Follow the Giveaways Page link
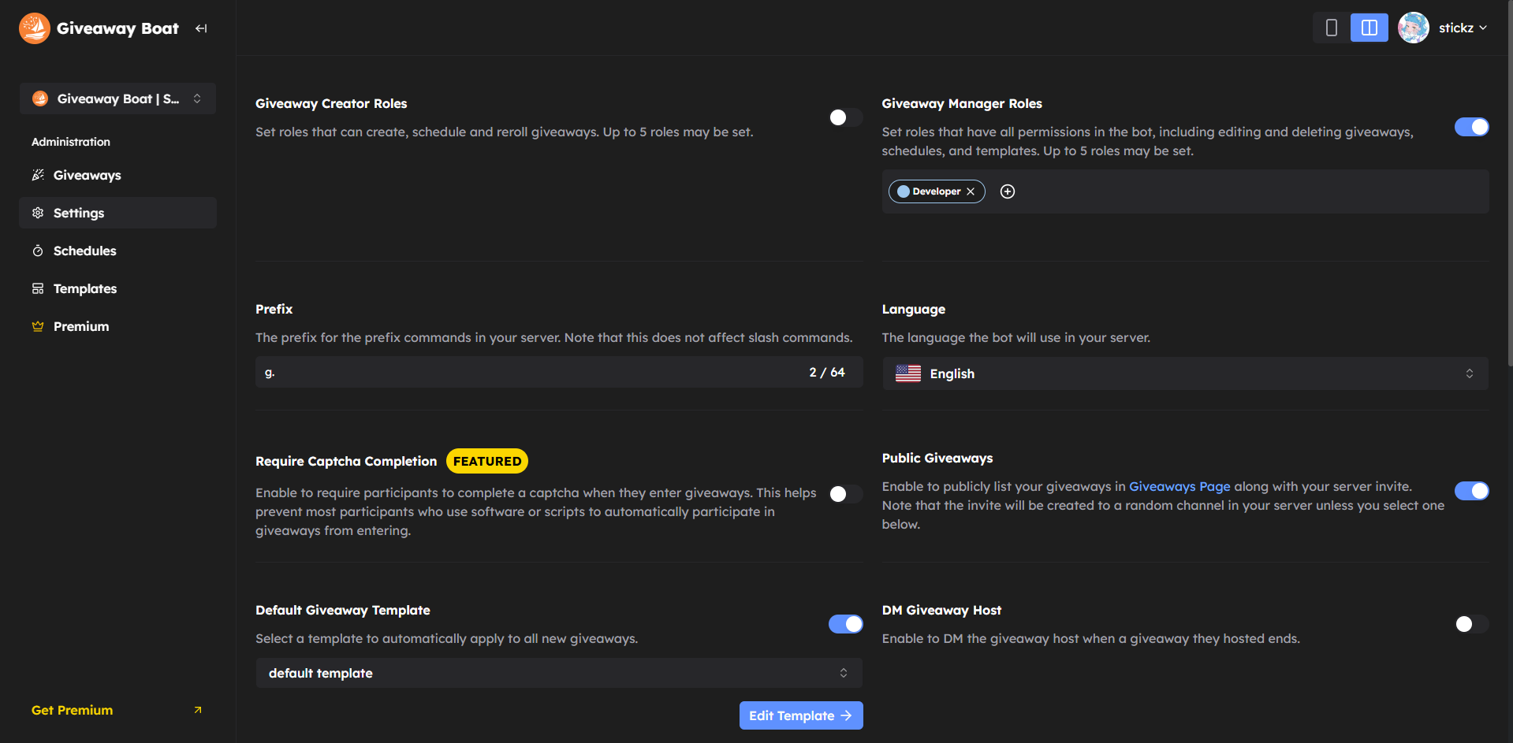 pyautogui.click(x=1179, y=487)
